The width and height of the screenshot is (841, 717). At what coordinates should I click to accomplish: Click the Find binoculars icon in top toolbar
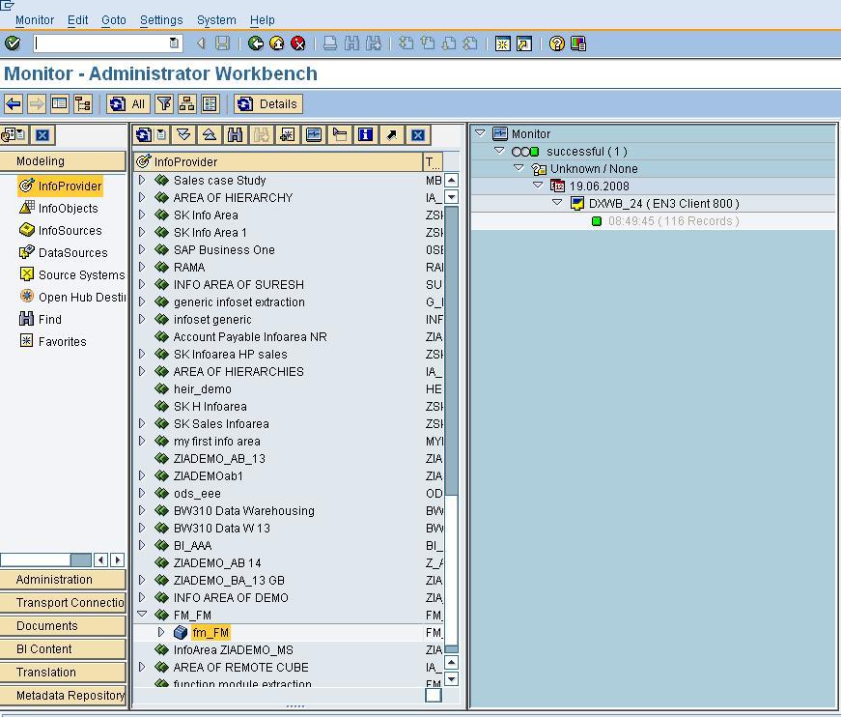(351, 43)
